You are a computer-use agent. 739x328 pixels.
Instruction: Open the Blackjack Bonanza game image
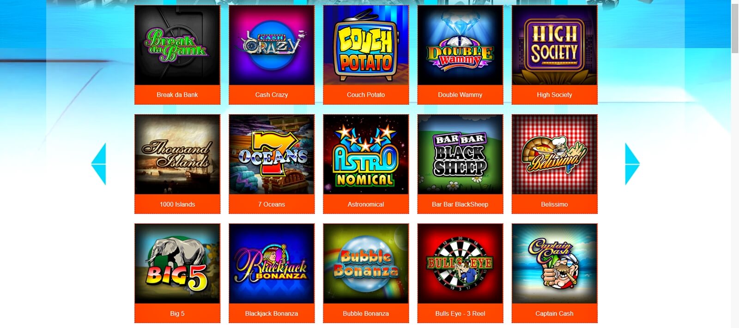(x=272, y=264)
